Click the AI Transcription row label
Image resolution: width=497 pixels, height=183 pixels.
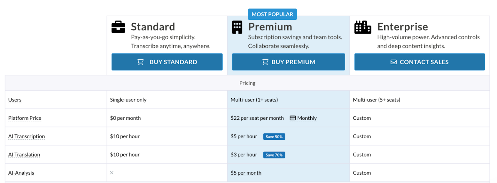(x=27, y=137)
